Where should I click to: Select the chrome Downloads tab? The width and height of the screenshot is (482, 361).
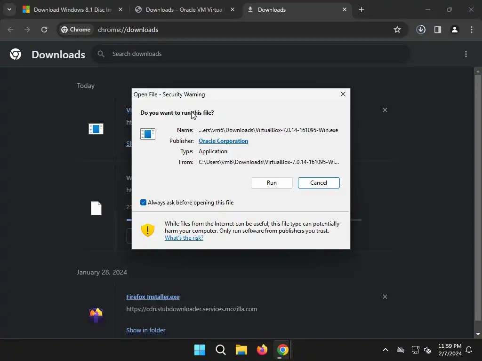pos(297,9)
